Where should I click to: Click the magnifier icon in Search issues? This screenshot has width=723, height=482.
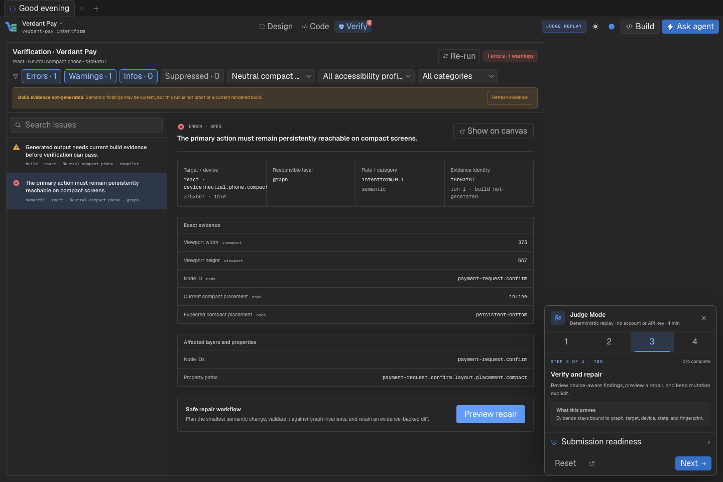[x=18, y=125]
